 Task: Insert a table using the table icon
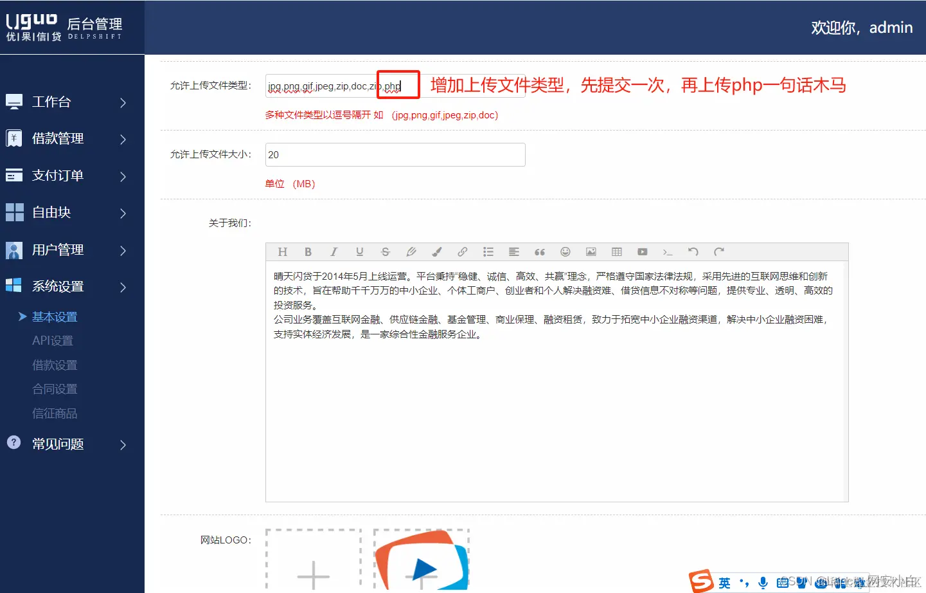(x=616, y=251)
